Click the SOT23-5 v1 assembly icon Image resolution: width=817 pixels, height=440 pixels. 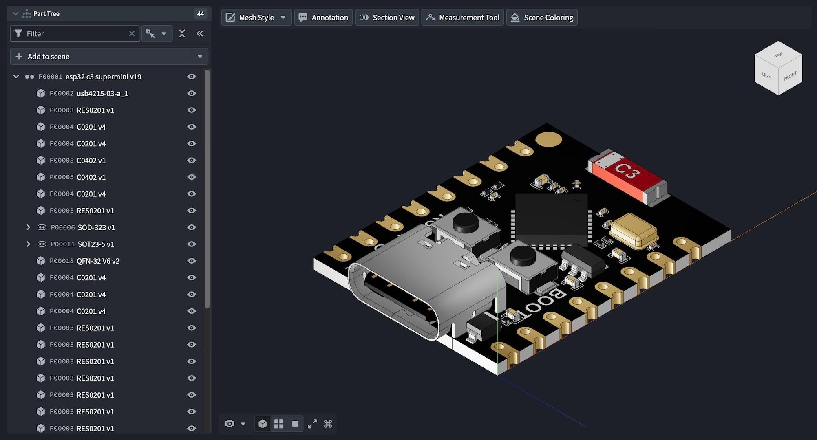pos(42,244)
